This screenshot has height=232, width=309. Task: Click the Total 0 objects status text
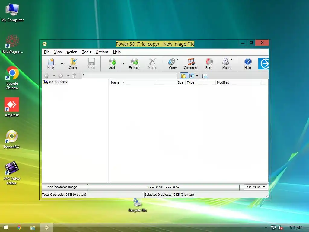click(64, 195)
